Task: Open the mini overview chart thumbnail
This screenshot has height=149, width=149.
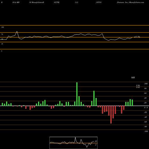Action: coord(74,143)
